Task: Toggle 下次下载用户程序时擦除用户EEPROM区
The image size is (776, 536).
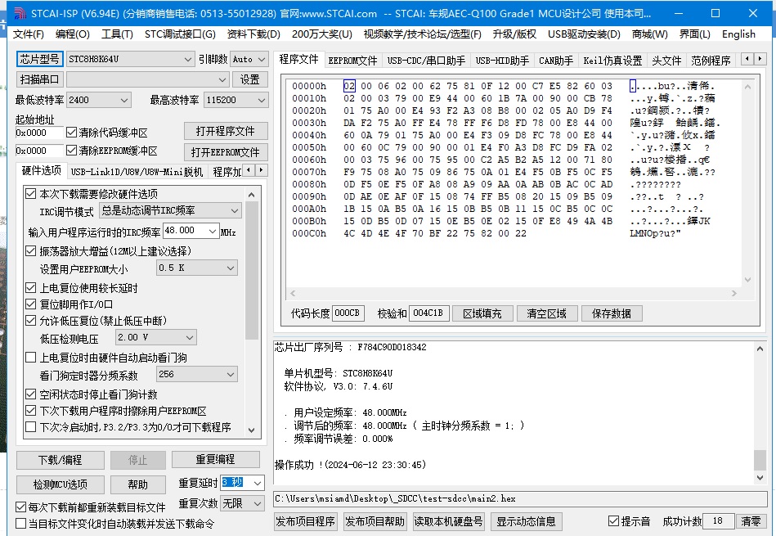Action: pyautogui.click(x=31, y=411)
